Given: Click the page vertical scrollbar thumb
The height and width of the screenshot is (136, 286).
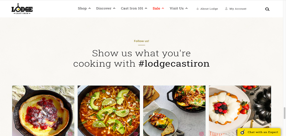Looking at the screenshot, I should 284,113.
